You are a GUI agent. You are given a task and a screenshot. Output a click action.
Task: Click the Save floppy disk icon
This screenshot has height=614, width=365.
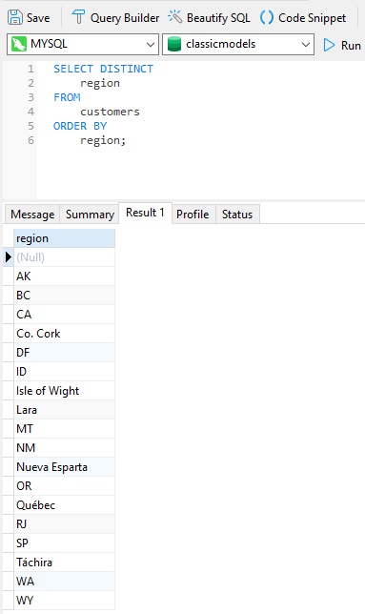(15, 17)
